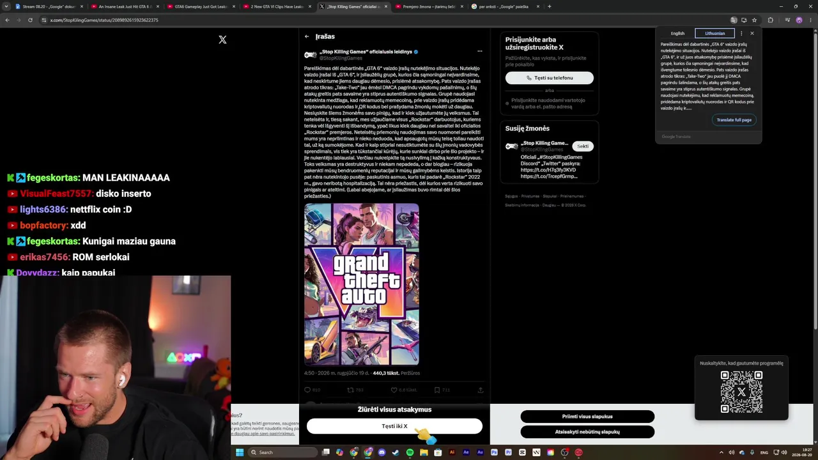Open a new browser tab
This screenshot has width=818, height=460.
(x=550, y=6)
